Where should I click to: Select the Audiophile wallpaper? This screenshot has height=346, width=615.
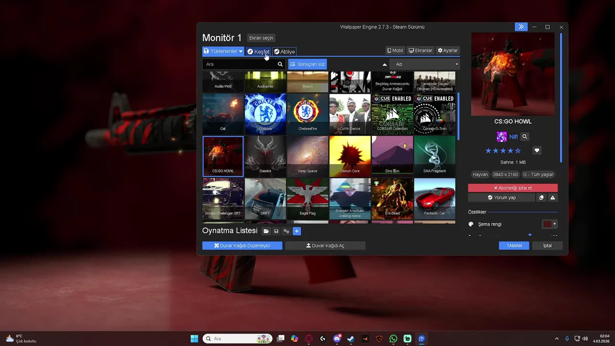point(265,82)
